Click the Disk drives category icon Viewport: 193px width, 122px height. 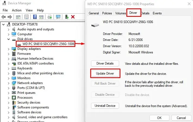coord(14,39)
